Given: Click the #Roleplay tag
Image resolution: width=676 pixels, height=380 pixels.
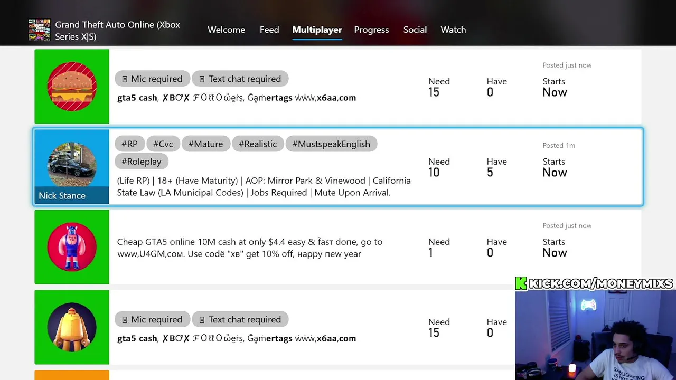Looking at the screenshot, I should 142,161.
